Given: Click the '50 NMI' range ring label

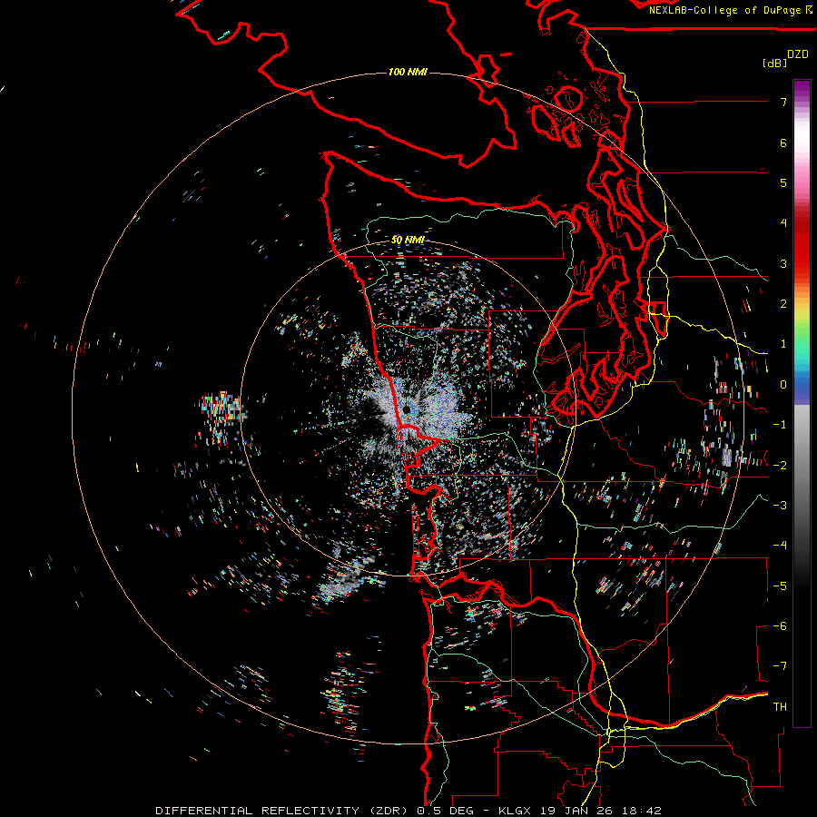Looking at the screenshot, I should pyautogui.click(x=408, y=241).
